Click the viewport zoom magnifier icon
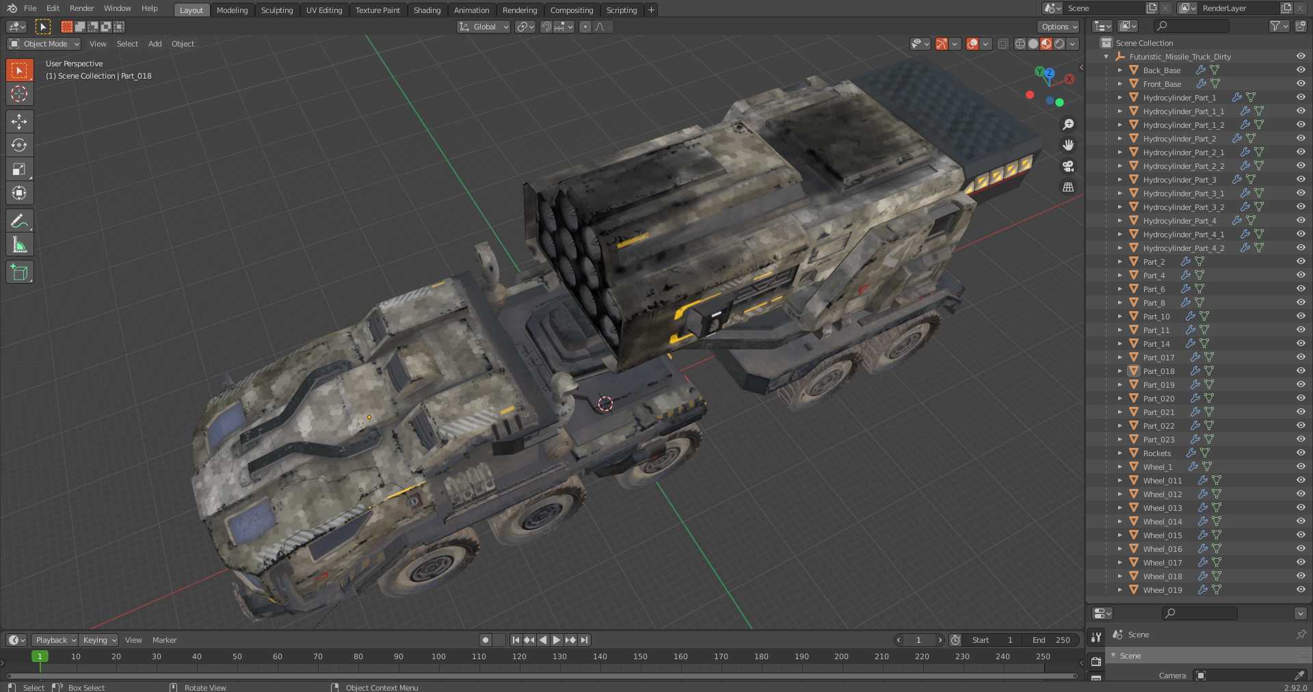 tap(1068, 124)
